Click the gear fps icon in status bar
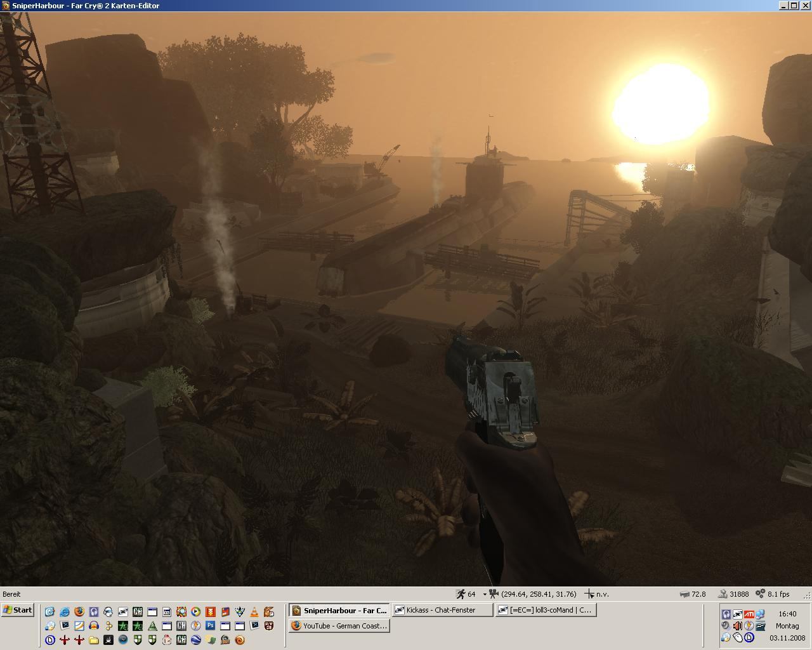This screenshot has height=650, width=812. [760, 594]
